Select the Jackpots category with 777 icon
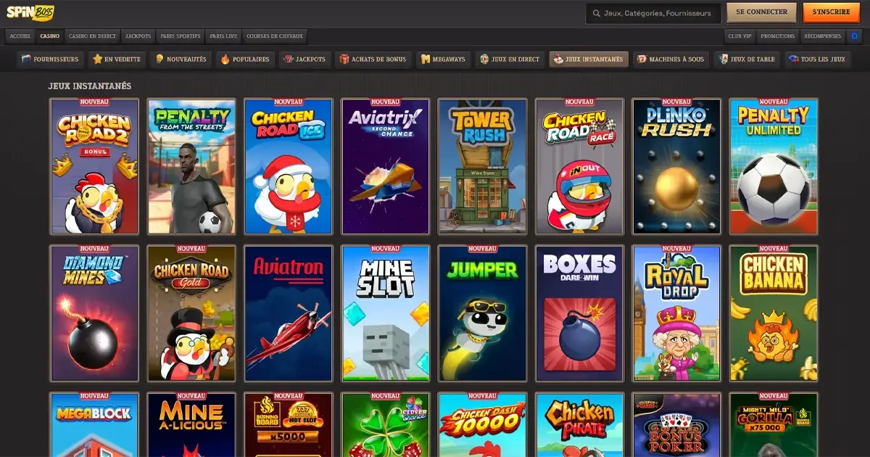 tap(304, 59)
